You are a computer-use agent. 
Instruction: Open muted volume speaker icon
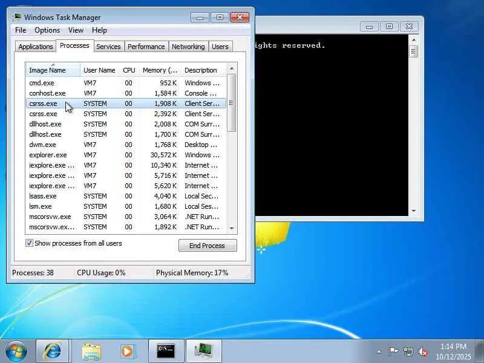423,352
